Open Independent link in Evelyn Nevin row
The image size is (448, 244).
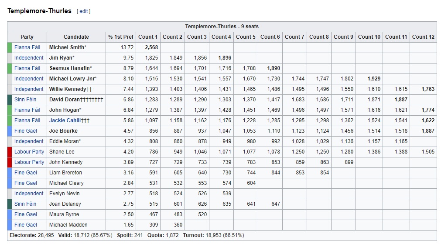point(29,193)
